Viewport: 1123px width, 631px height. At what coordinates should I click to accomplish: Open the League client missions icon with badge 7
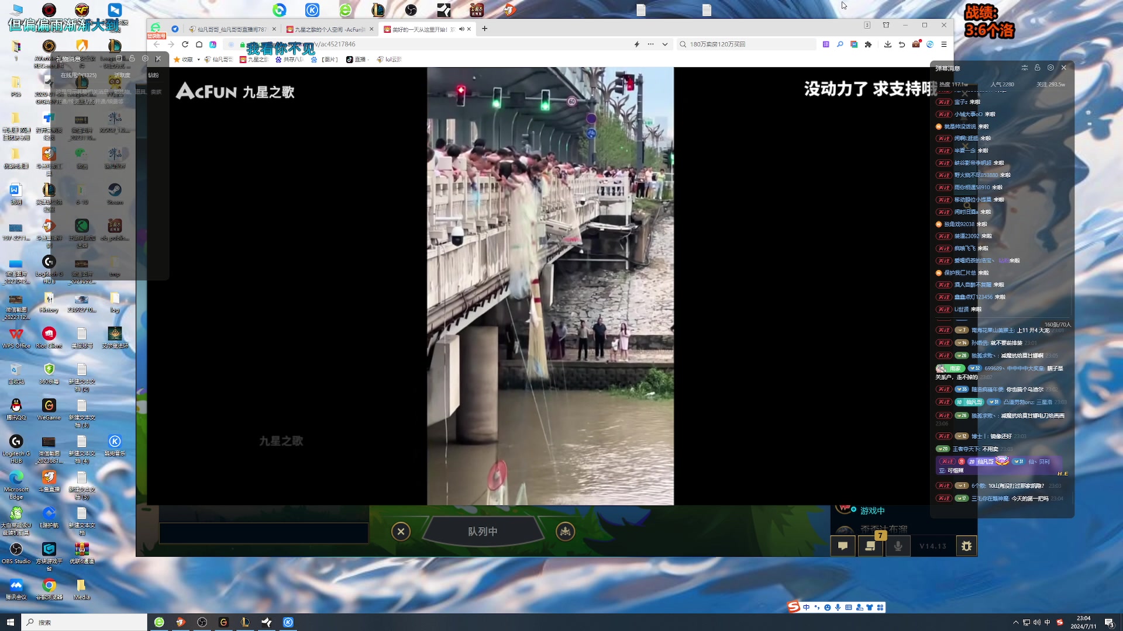871,546
